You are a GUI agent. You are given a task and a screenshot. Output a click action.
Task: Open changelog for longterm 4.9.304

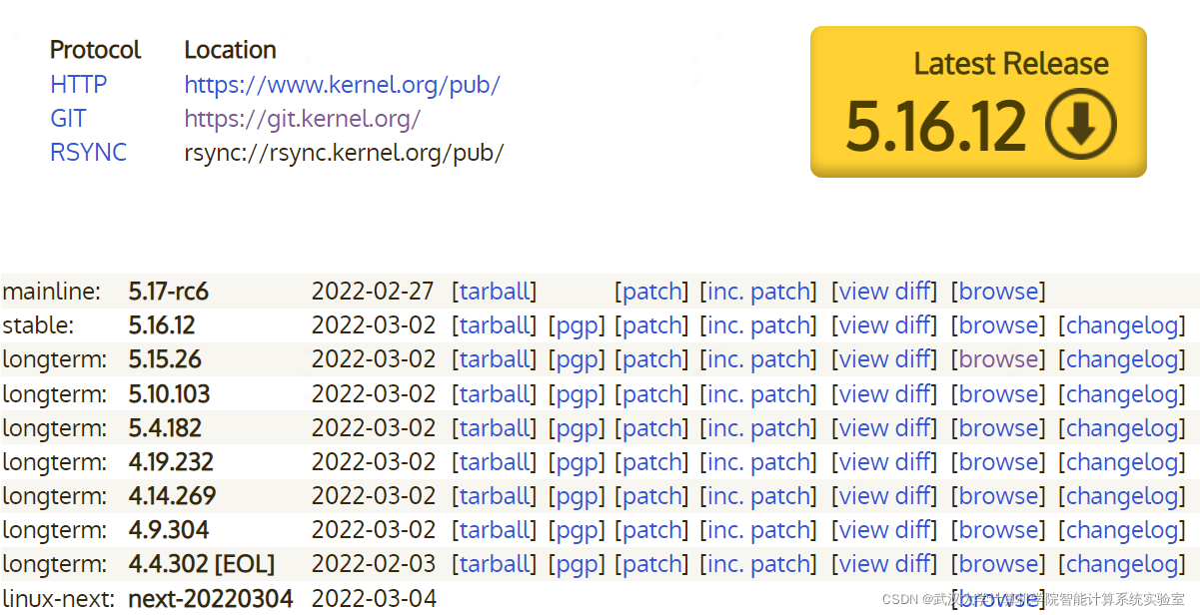point(1121,529)
